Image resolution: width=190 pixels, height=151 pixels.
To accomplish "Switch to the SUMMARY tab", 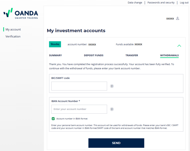I will (55, 55).
